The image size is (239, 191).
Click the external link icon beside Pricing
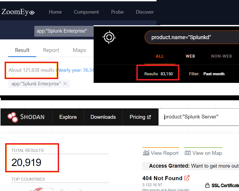(x=149, y=117)
